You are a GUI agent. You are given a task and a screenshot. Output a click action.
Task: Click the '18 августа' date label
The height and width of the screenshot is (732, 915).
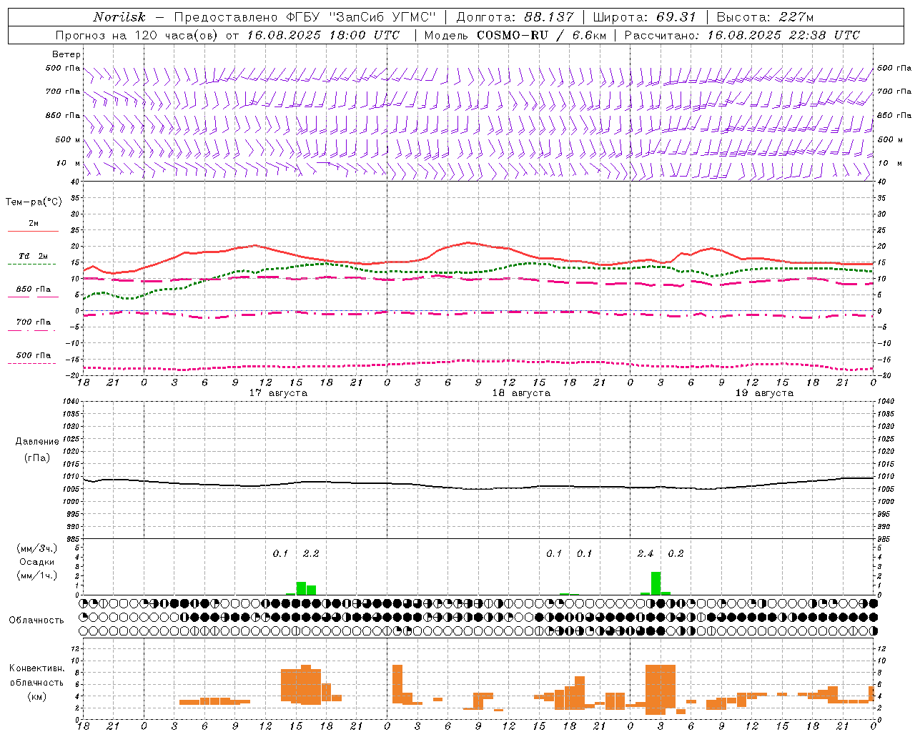coord(521,393)
